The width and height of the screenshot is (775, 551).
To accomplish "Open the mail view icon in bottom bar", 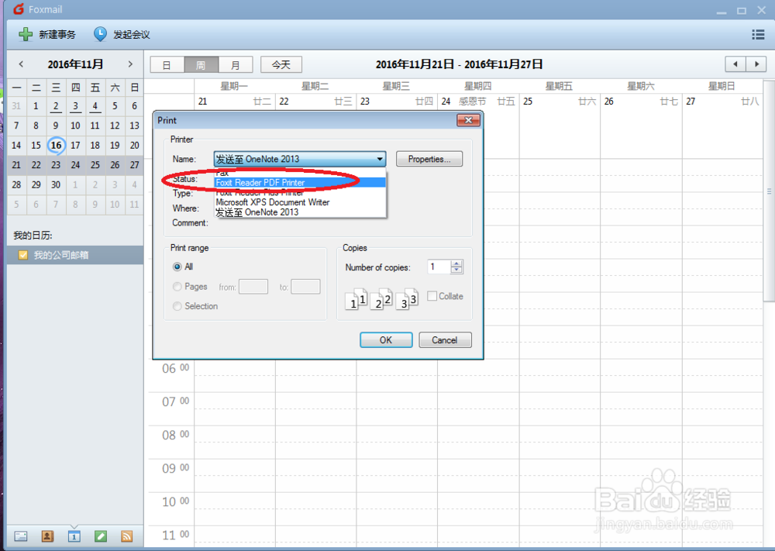I will (x=21, y=536).
